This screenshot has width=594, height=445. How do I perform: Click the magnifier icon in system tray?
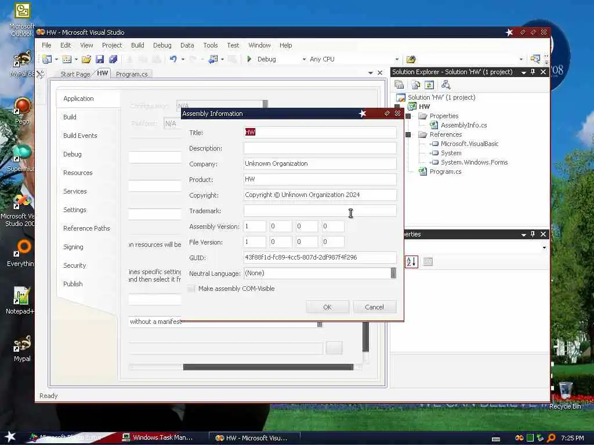tap(551, 438)
